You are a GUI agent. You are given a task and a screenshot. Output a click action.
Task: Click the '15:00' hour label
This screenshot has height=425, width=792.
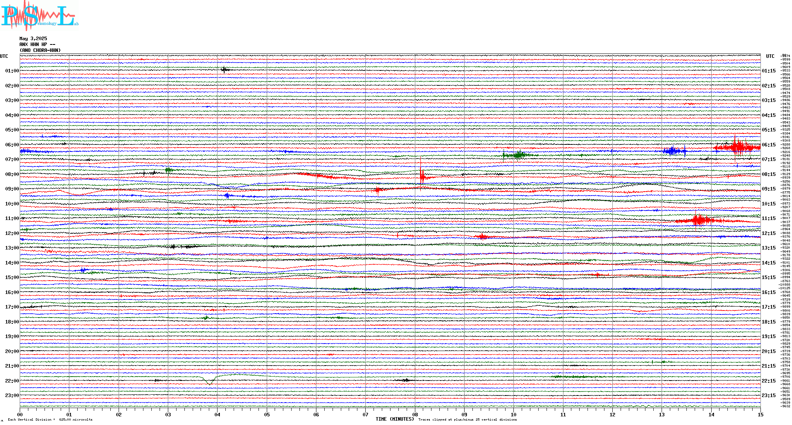(12, 277)
